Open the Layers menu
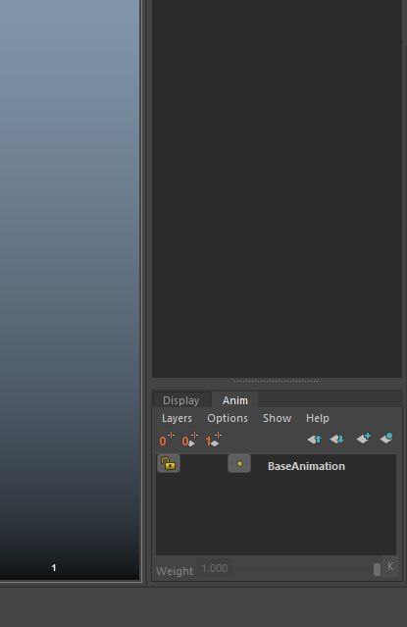The image size is (407, 627). point(177,418)
